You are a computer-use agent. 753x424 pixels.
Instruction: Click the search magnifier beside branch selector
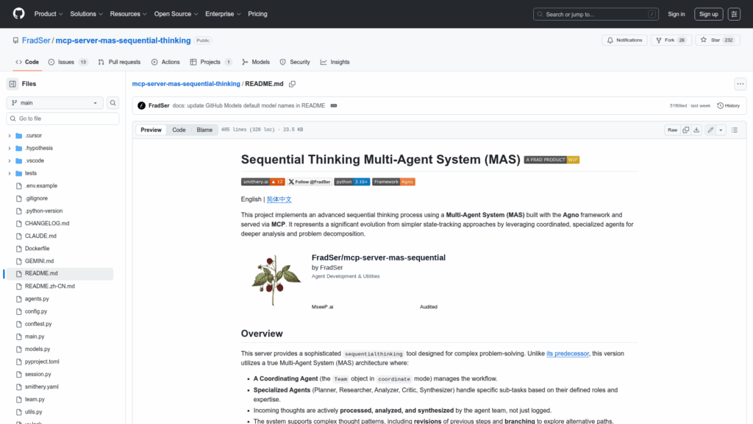(113, 103)
